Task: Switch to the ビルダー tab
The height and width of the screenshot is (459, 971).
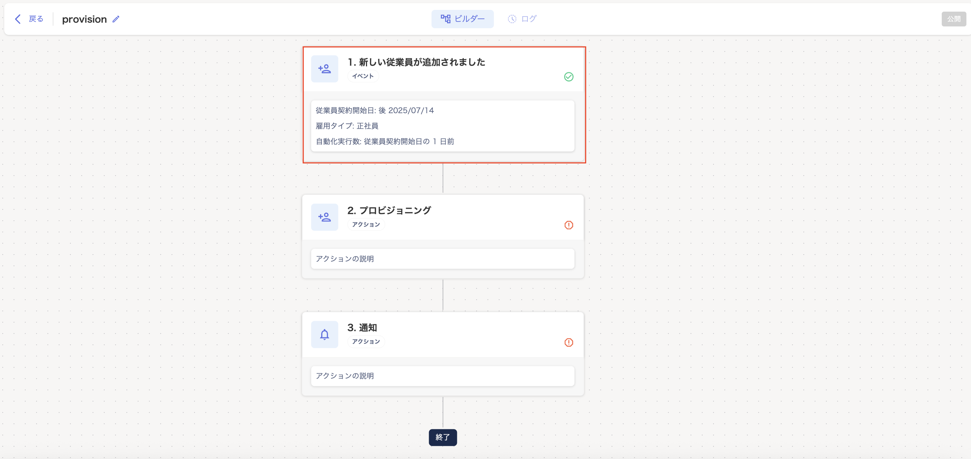Action: [x=463, y=19]
